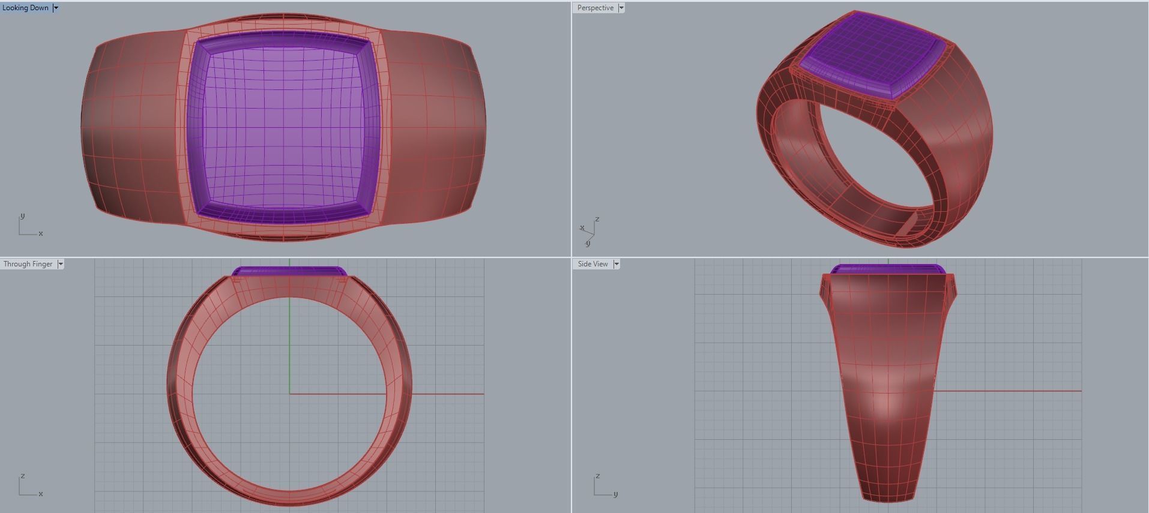Image resolution: width=1149 pixels, height=513 pixels.
Task: Click the z-x axis icon in Through Finger viewport
Action: pos(31,485)
